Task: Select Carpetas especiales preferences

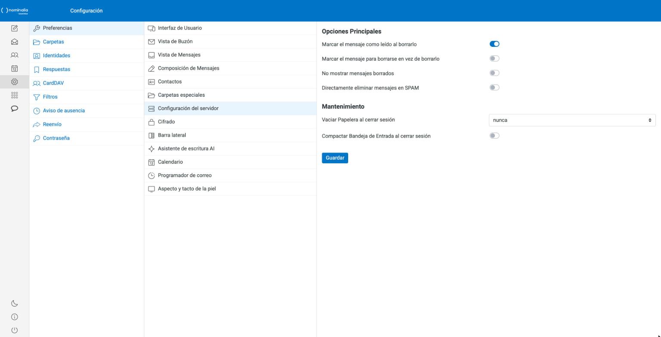Action: 230,95
